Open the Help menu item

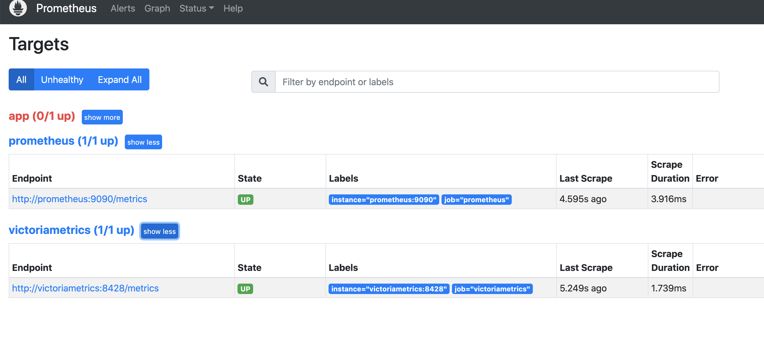[x=233, y=8]
